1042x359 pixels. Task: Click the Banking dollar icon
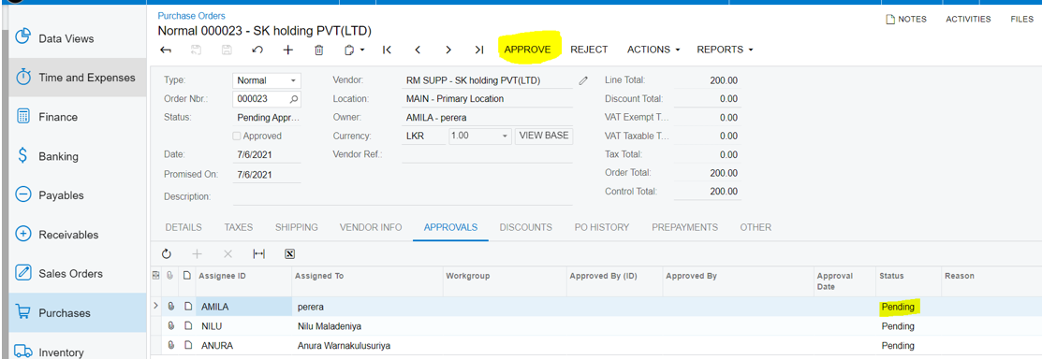(23, 156)
